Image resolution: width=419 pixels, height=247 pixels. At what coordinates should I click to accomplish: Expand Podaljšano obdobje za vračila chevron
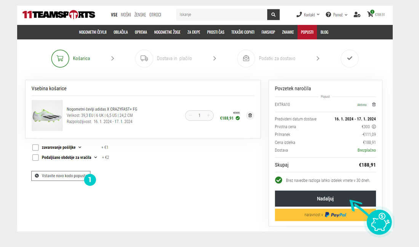pos(95,157)
